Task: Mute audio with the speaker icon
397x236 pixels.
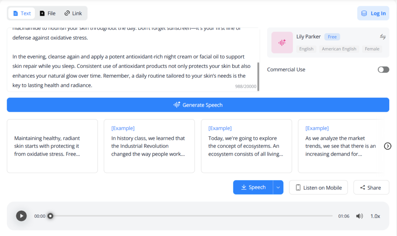Action: 359,216
